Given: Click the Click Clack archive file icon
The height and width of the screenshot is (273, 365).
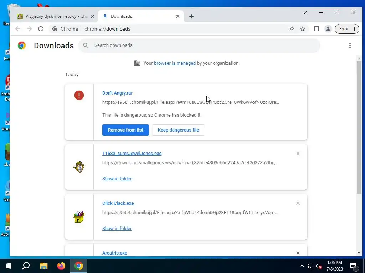Looking at the screenshot, I should click(79, 216).
